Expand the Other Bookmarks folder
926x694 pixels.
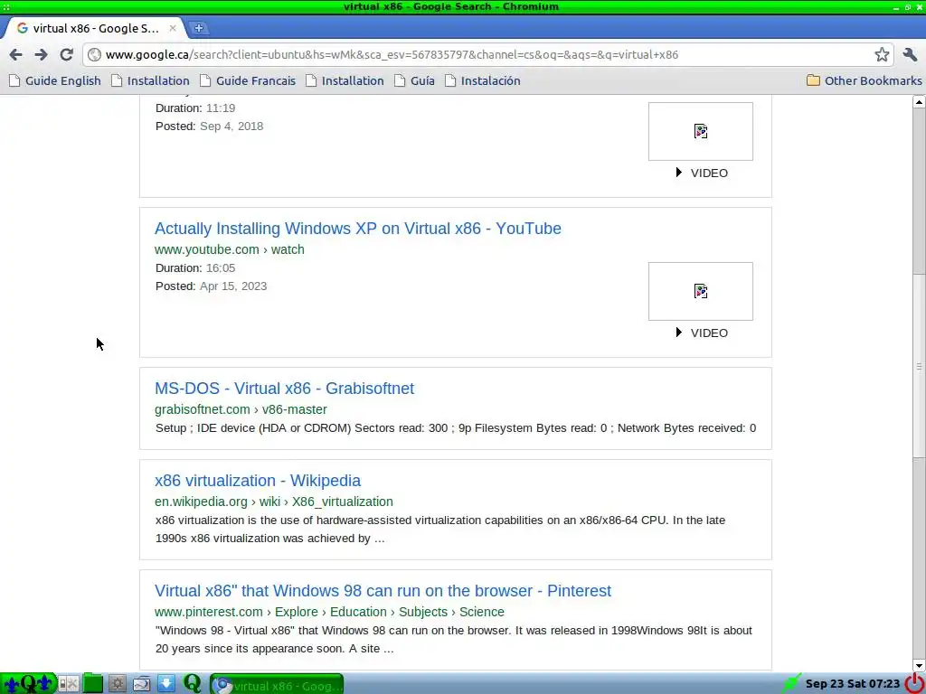click(865, 80)
